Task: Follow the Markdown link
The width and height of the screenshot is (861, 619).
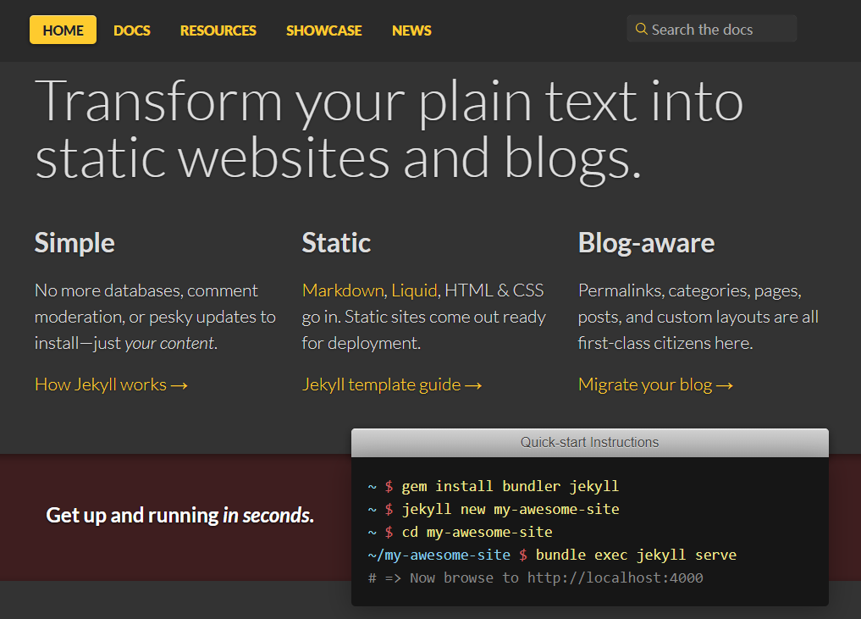Action: pos(343,290)
